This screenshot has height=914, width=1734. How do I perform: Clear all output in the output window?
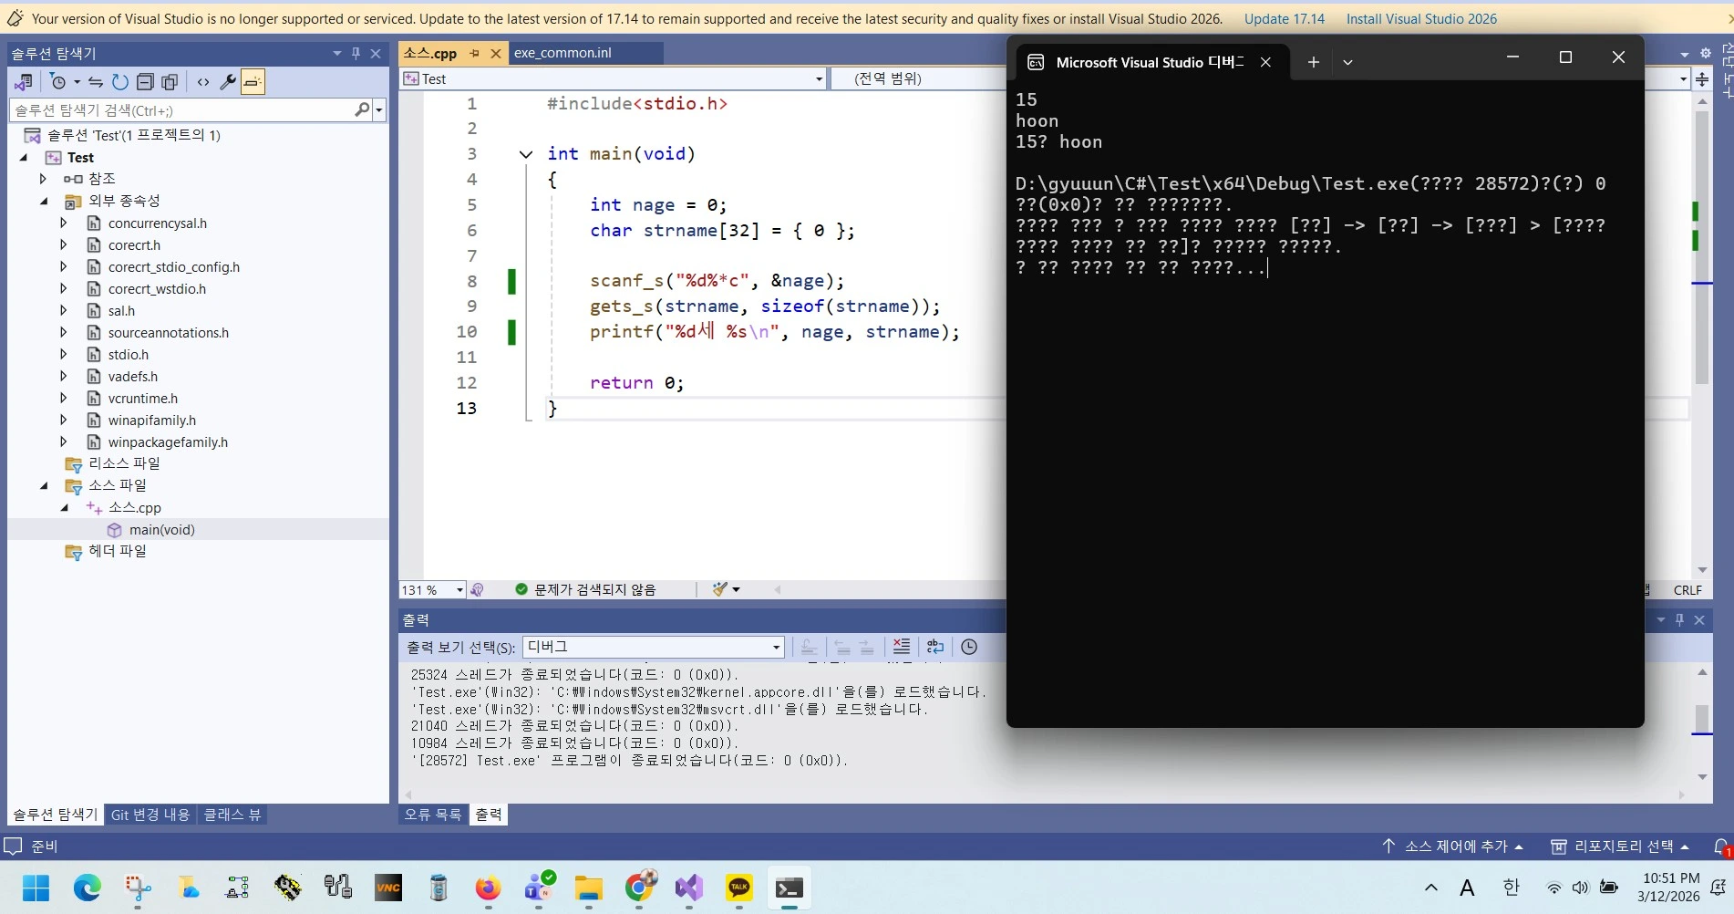coord(902,647)
